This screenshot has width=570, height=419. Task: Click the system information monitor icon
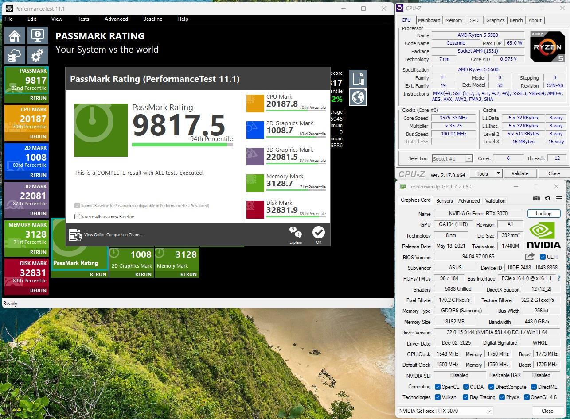tap(38, 36)
